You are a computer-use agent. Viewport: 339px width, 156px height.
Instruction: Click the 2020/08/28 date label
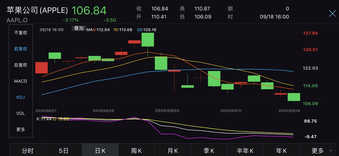tap(104, 111)
